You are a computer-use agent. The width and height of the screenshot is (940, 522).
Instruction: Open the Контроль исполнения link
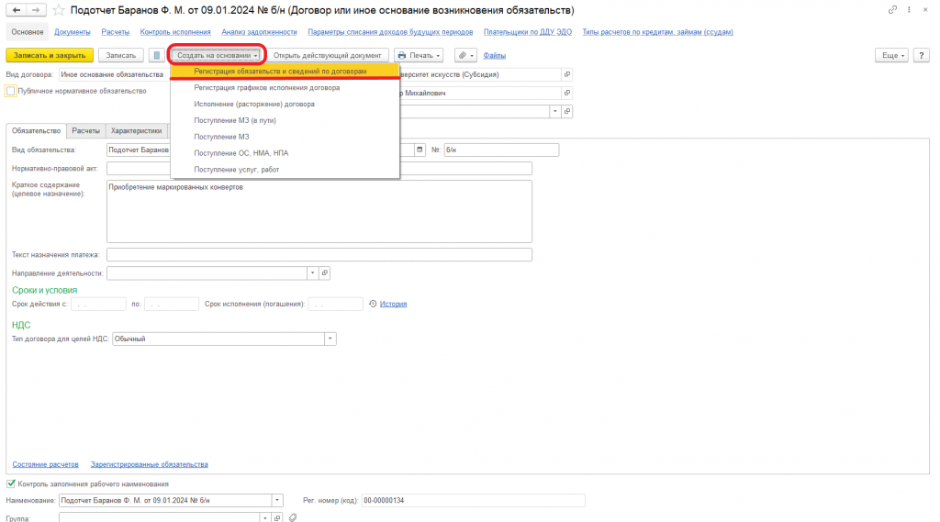coord(175,32)
